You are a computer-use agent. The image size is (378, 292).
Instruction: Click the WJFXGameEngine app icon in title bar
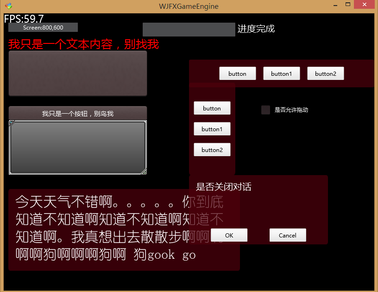point(8,6)
